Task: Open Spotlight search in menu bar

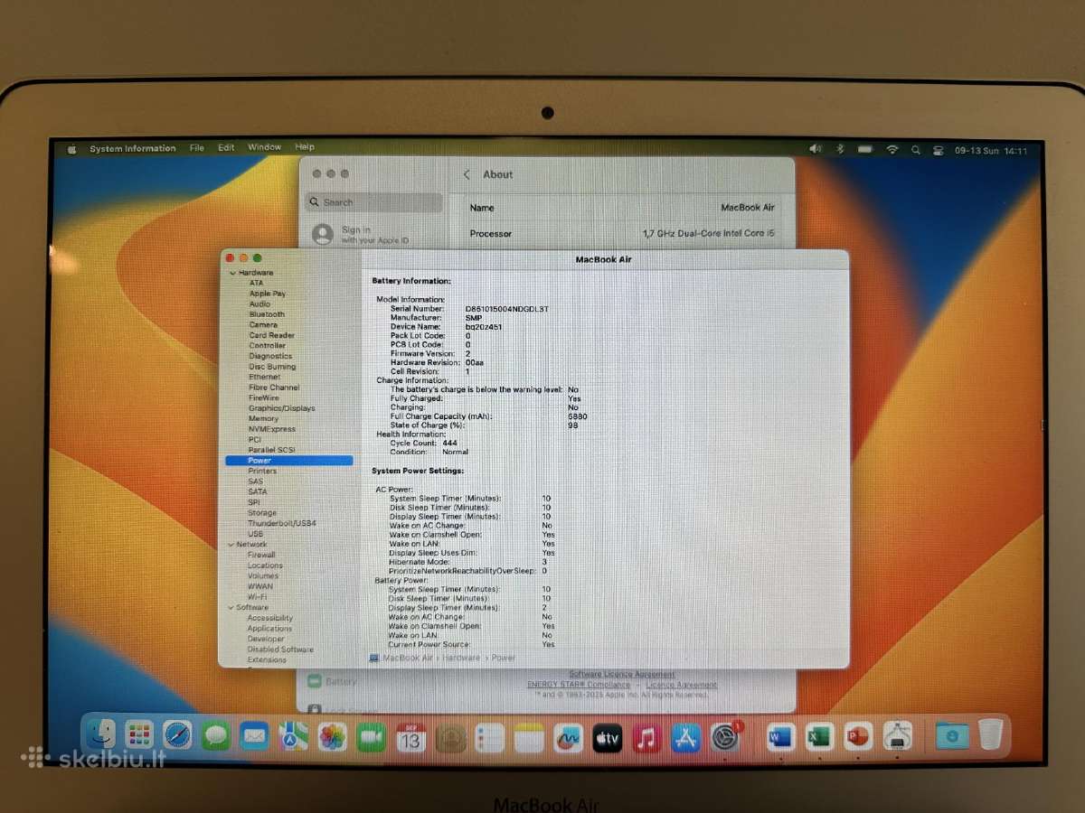Action: [x=915, y=150]
